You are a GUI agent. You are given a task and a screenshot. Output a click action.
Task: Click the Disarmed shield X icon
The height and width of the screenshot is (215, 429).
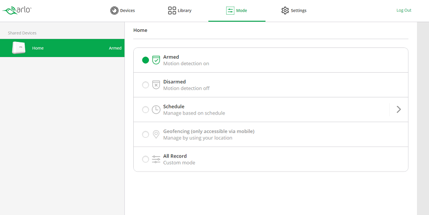click(x=156, y=85)
